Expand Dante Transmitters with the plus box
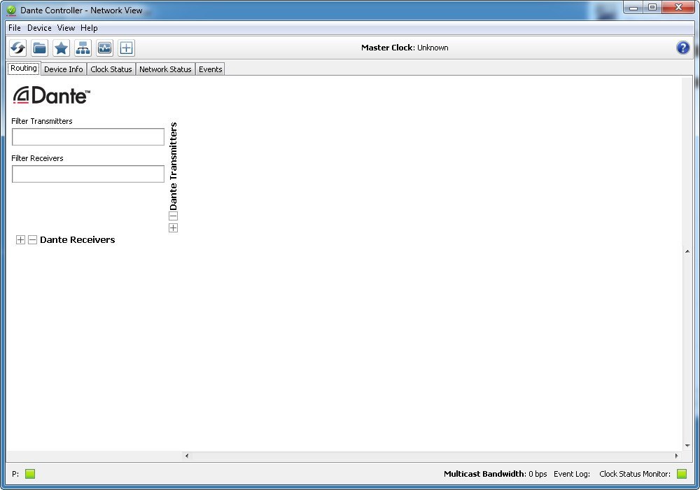Image resolution: width=700 pixels, height=490 pixels. 173,228
